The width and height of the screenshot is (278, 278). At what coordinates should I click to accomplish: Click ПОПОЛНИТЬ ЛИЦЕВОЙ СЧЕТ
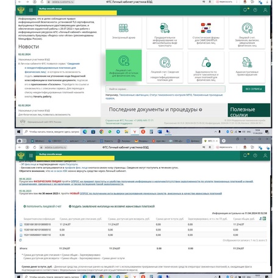pos(42,207)
